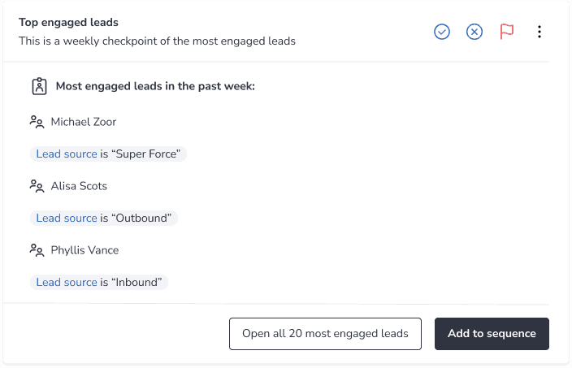This screenshot has width=572, height=368.
Task: Click the person icon next to Michael Zoor
Action: 37,122
